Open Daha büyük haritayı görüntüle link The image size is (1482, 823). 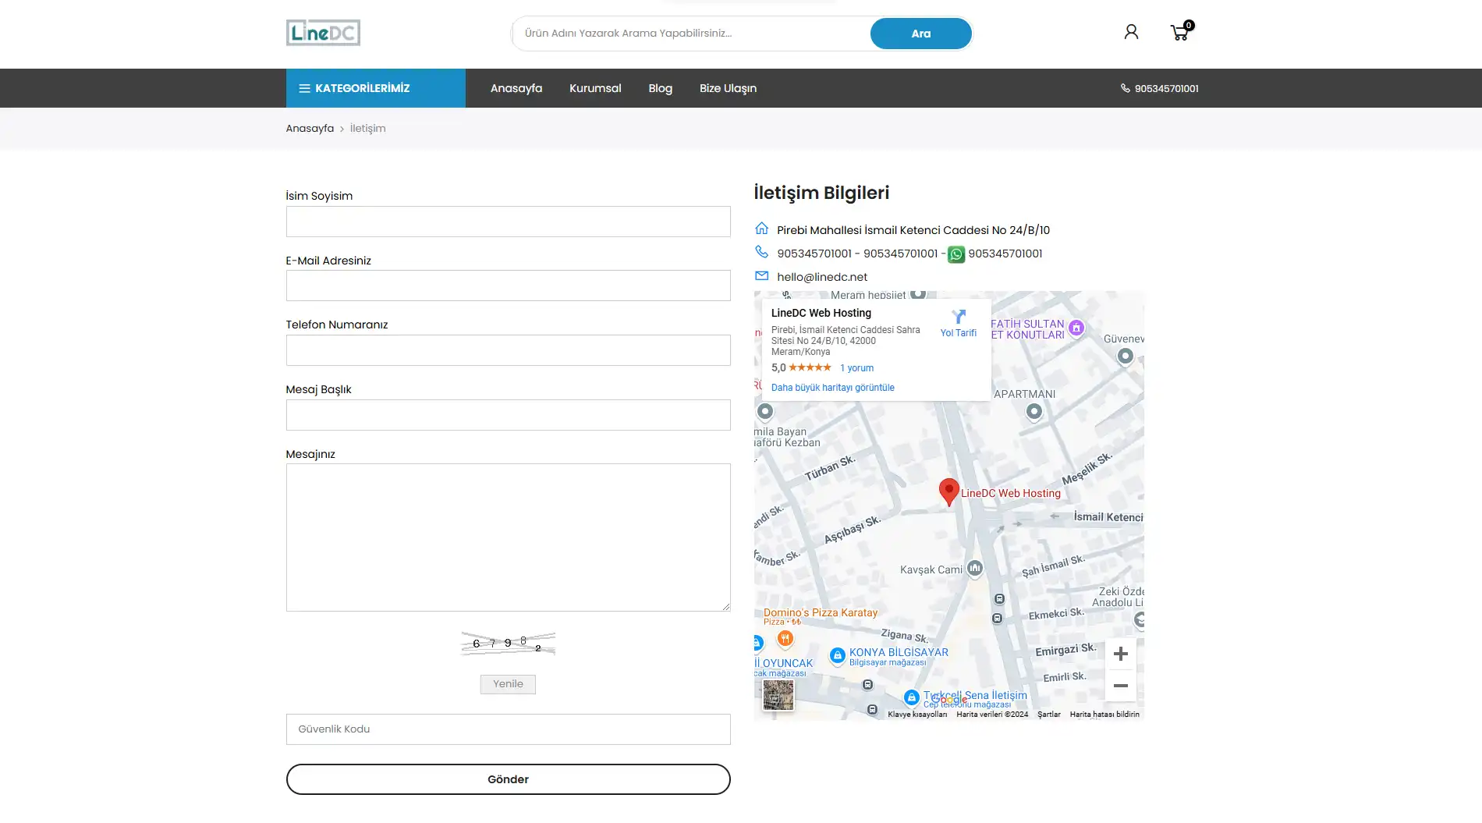click(832, 388)
